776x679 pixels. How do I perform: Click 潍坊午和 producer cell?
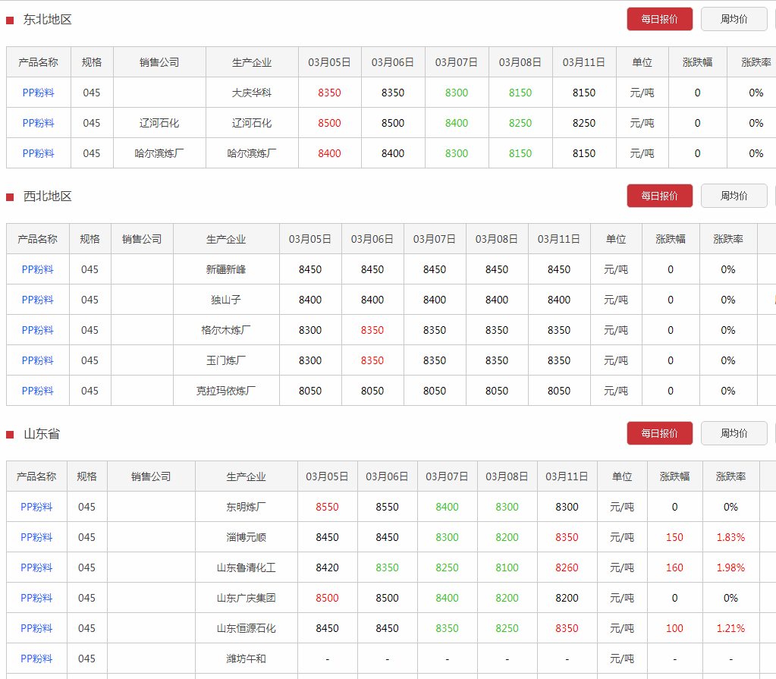[246, 659]
